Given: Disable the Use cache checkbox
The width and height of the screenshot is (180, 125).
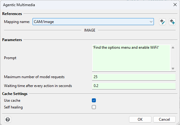Looking at the screenshot, I should click(x=94, y=100).
